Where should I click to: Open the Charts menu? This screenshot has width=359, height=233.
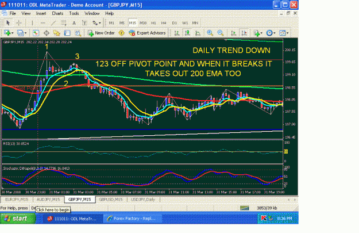click(57, 13)
